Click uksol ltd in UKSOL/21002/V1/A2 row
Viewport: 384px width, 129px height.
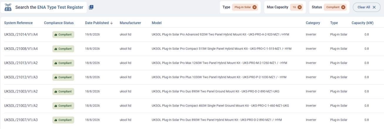pos(125,105)
